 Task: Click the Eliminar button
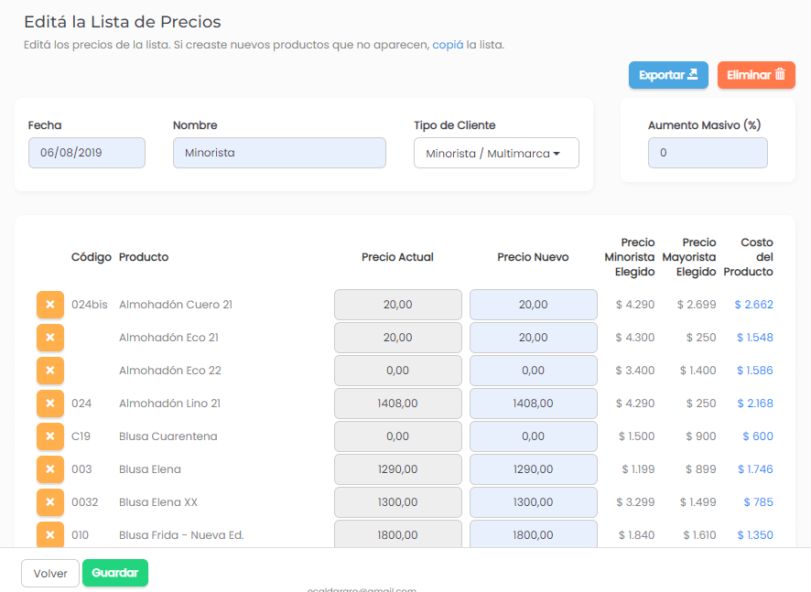point(756,75)
